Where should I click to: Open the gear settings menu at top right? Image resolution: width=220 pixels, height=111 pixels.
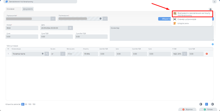coord(210,9)
